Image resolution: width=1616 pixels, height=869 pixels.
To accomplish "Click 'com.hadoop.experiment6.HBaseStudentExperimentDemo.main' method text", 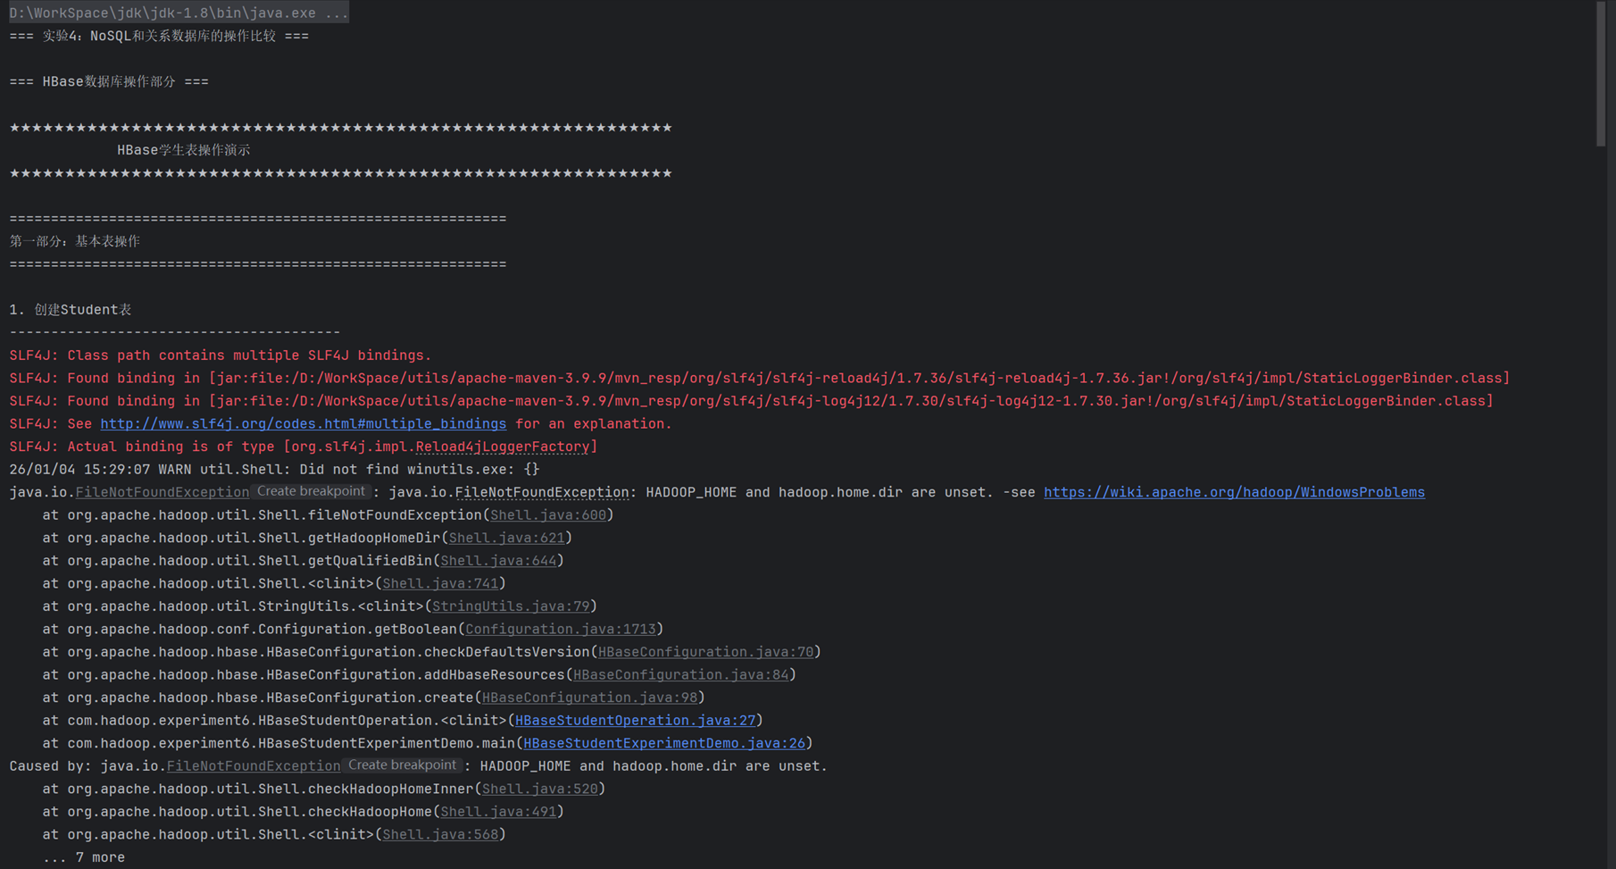I will coord(291,743).
